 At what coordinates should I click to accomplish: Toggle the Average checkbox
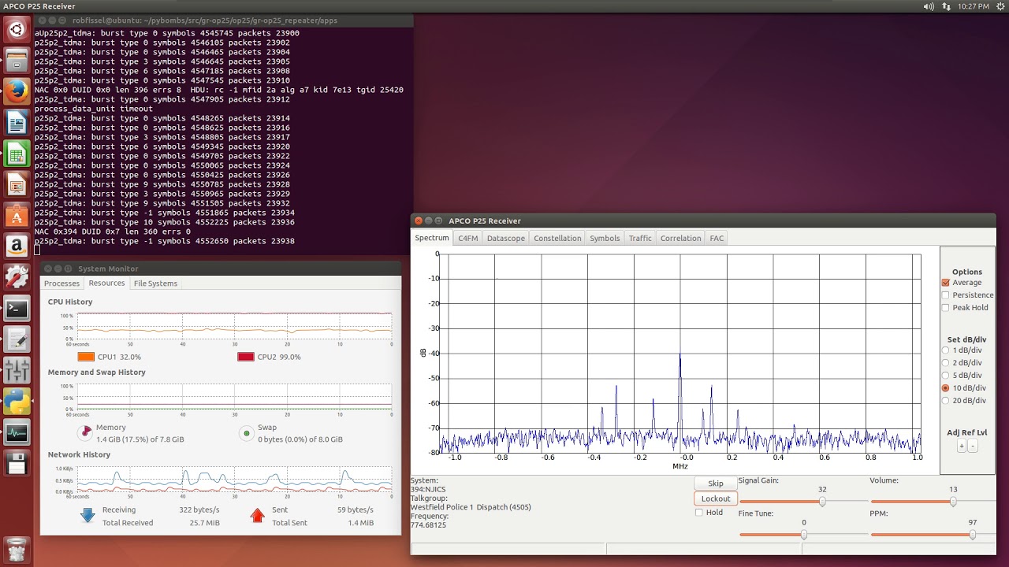pyautogui.click(x=946, y=283)
